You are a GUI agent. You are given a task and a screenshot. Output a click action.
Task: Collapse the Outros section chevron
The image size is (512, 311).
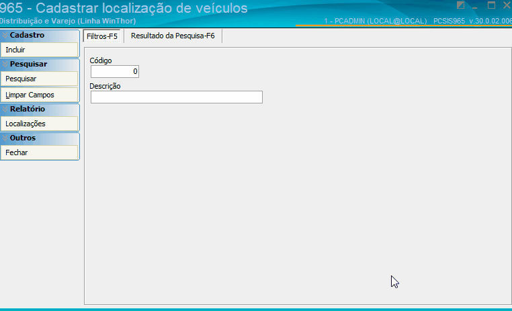click(5, 138)
